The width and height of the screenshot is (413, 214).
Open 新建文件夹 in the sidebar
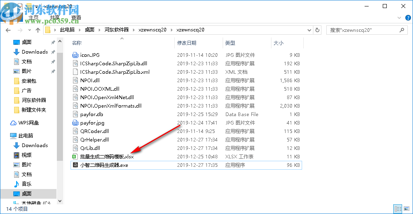30,110
